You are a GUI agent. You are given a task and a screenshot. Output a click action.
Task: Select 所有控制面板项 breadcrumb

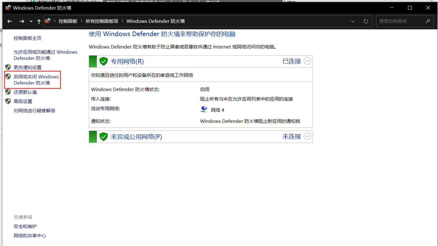(x=102, y=21)
